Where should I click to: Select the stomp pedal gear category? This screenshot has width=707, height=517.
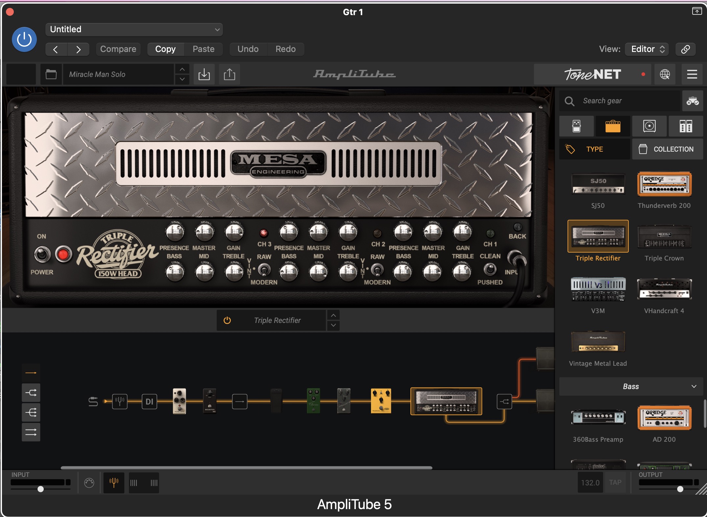[x=576, y=126]
